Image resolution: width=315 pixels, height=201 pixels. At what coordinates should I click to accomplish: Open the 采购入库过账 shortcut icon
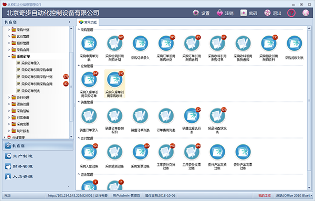(89, 152)
